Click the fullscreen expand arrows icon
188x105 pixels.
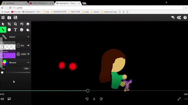pyautogui.click(x=179, y=99)
